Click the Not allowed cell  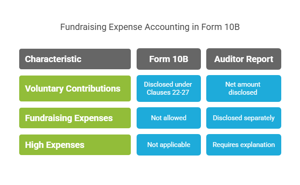[x=169, y=118]
